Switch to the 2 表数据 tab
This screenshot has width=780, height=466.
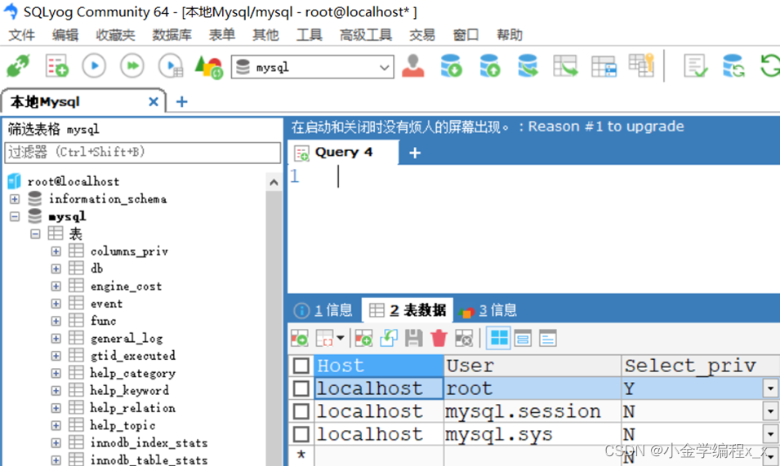point(408,310)
